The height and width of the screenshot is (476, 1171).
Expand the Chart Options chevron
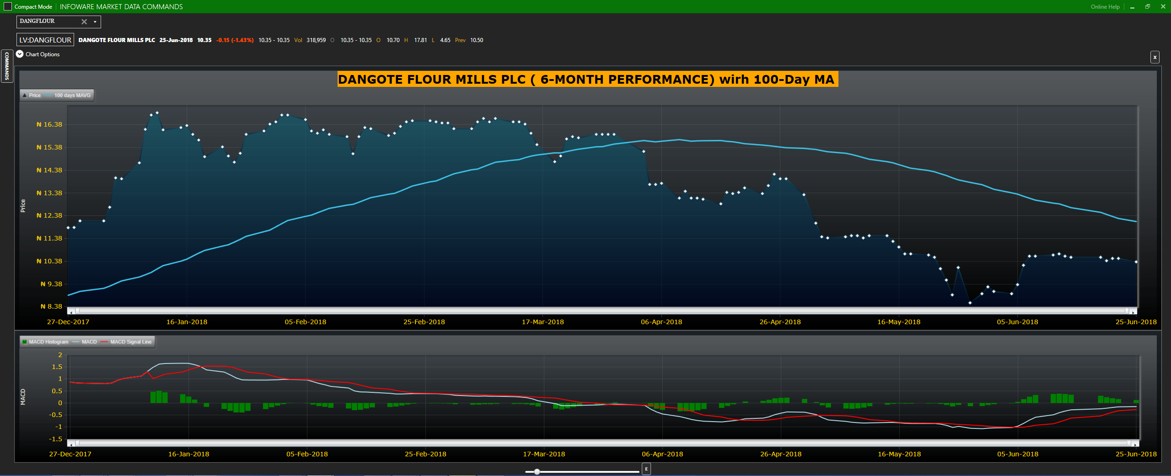coord(20,54)
